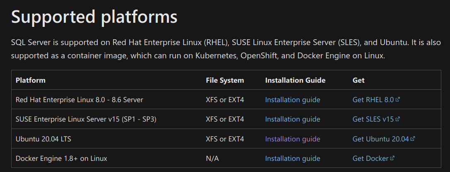This screenshot has width=450, height=172.
Task: Follow the Get Docker link
Action: click(x=371, y=158)
